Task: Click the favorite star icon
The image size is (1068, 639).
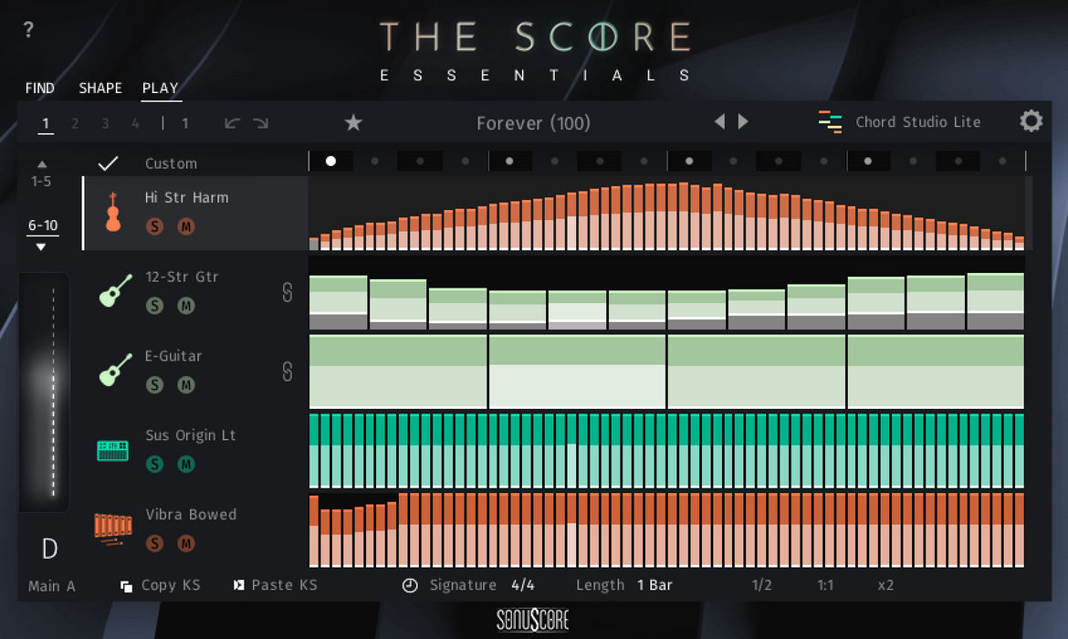Action: [x=353, y=121]
